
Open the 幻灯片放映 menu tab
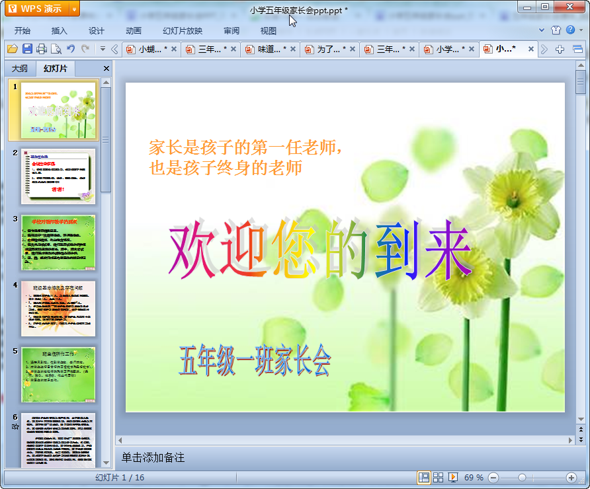click(183, 31)
